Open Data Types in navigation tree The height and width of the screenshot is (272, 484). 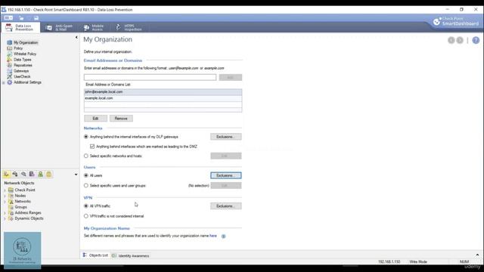(x=22, y=60)
